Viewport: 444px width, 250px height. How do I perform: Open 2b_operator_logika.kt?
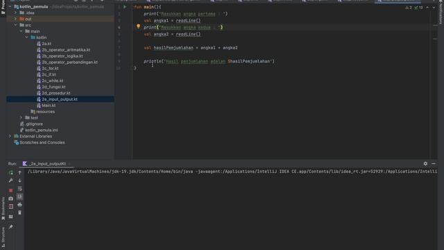(62, 56)
